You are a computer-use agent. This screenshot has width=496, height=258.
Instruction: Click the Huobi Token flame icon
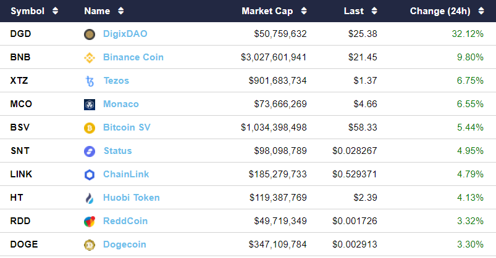pos(90,198)
